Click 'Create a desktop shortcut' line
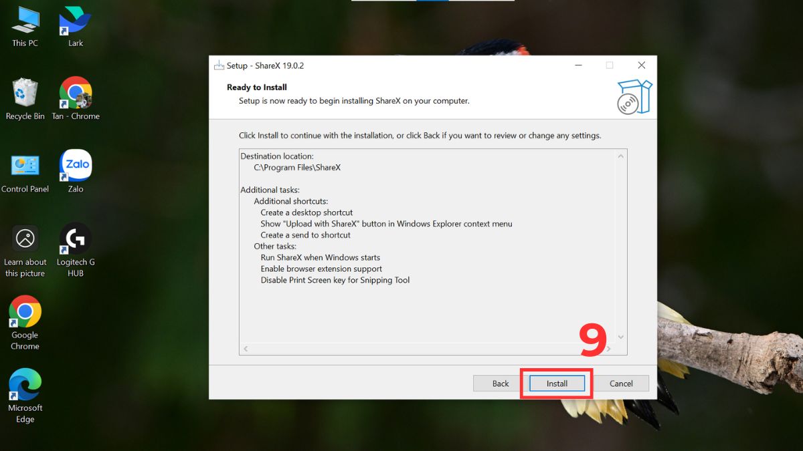 (x=306, y=212)
